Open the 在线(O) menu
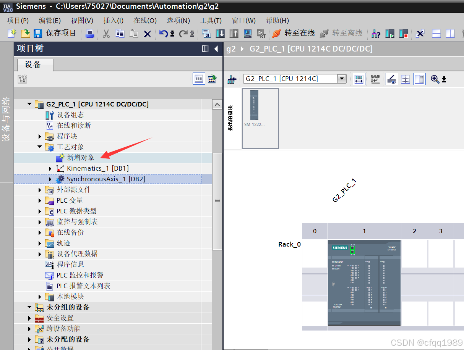This screenshot has height=350, width=464. coord(145,21)
